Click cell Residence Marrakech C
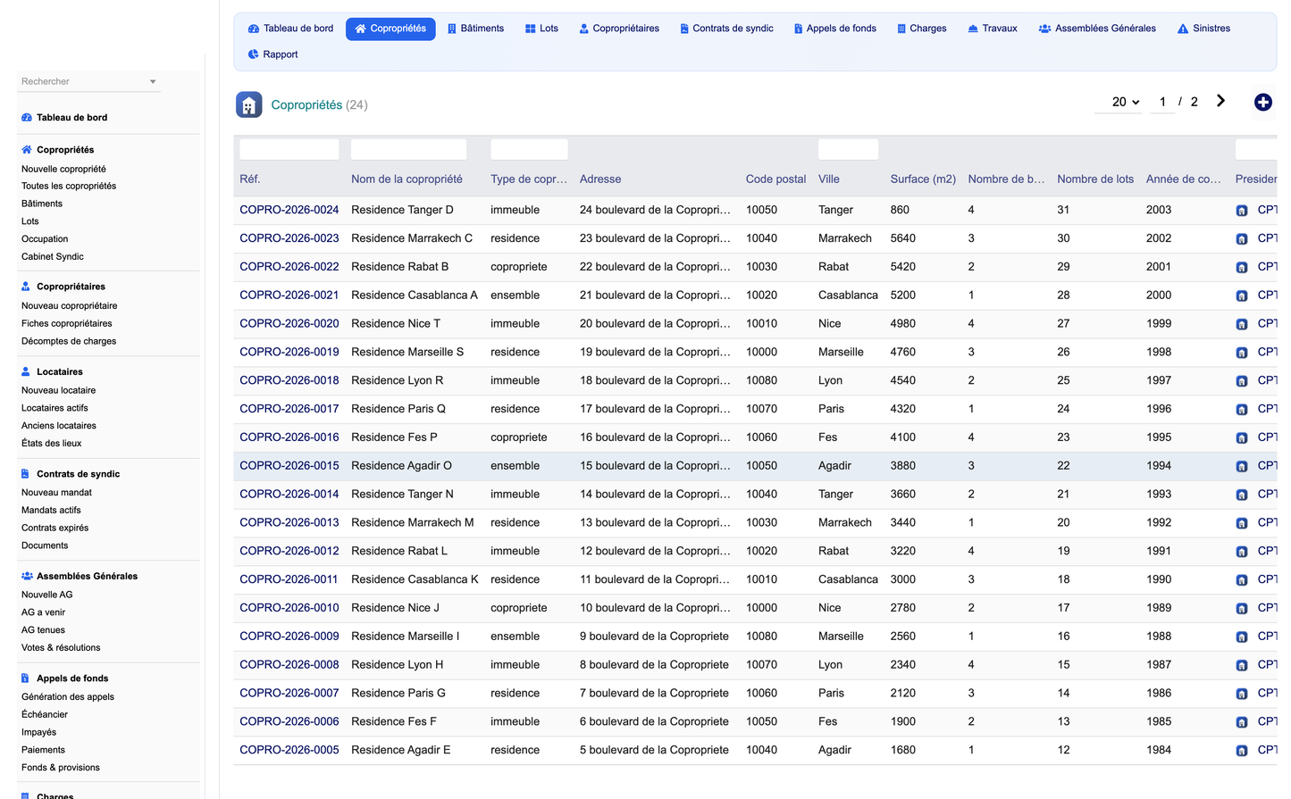The image size is (1291, 799). tap(412, 238)
